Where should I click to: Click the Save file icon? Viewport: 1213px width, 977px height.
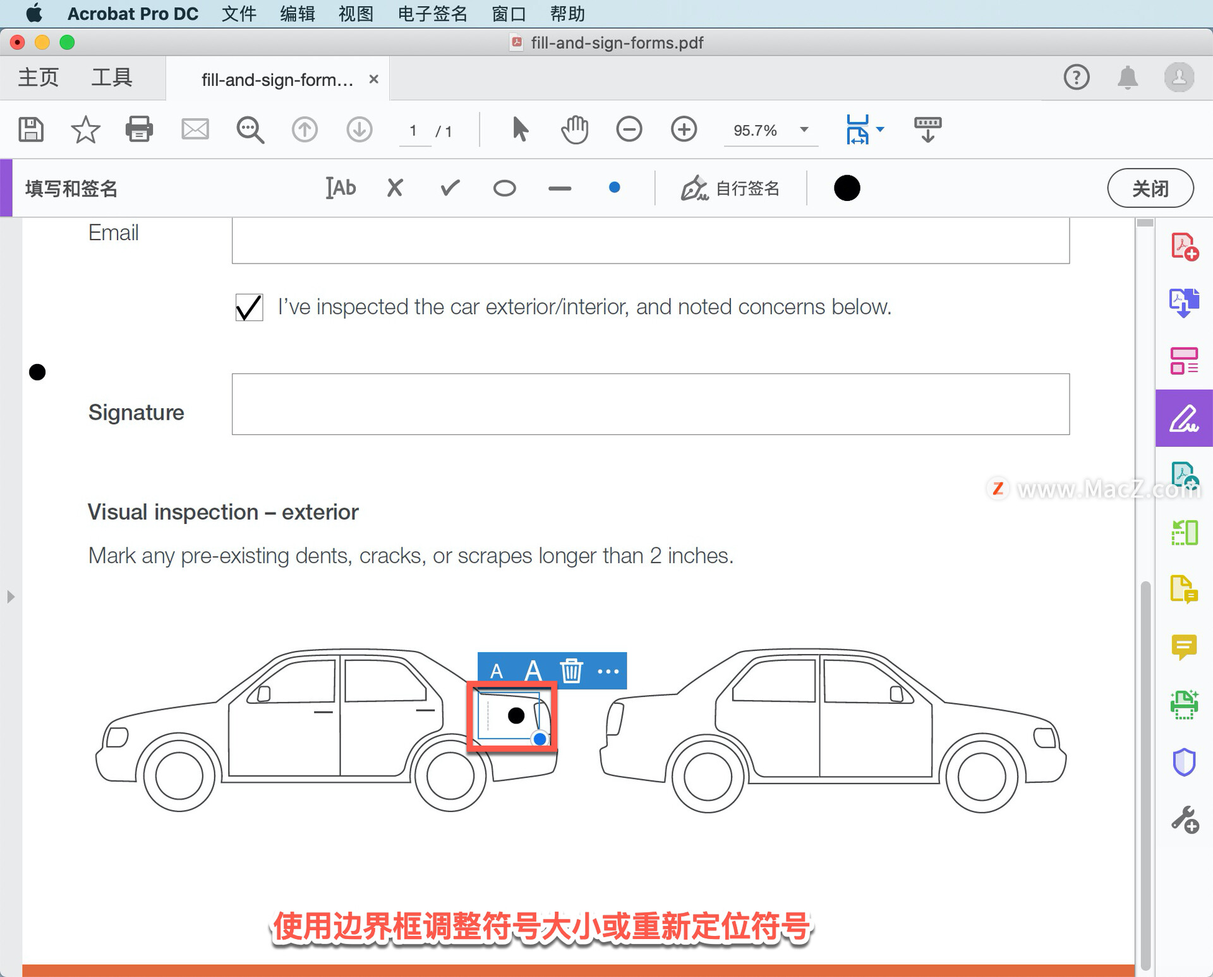point(30,130)
